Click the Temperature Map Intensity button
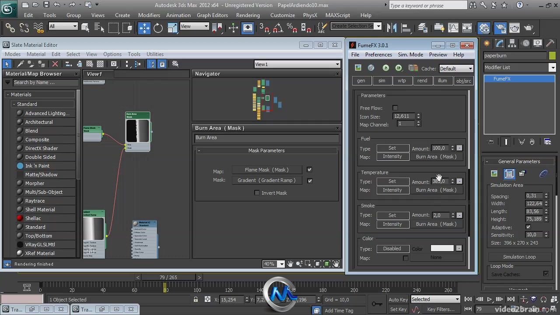 click(x=392, y=190)
